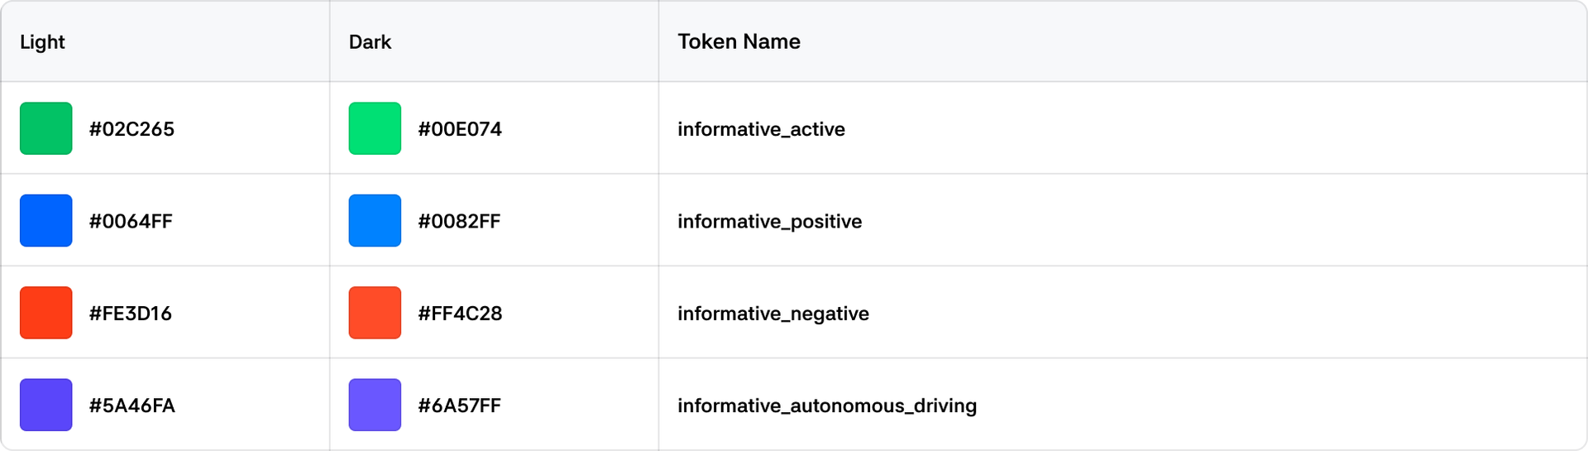Click the Dark column header

pyautogui.click(x=370, y=42)
